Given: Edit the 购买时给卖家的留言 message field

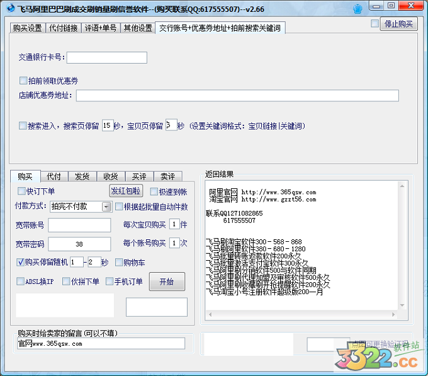Looking at the screenshot, I should (x=101, y=343).
